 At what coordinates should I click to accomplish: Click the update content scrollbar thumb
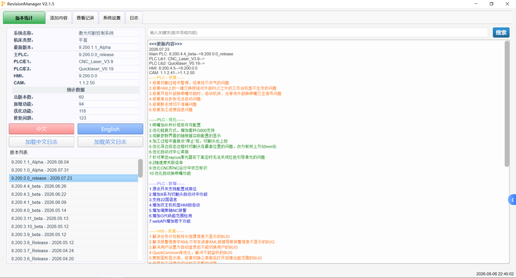tap(507, 104)
